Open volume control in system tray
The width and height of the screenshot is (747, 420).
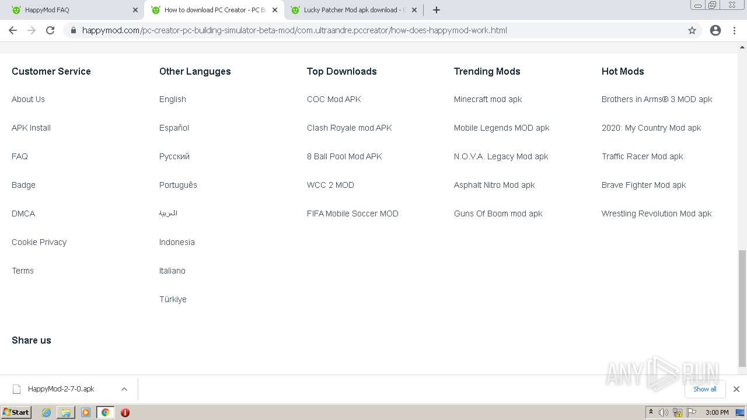click(664, 412)
